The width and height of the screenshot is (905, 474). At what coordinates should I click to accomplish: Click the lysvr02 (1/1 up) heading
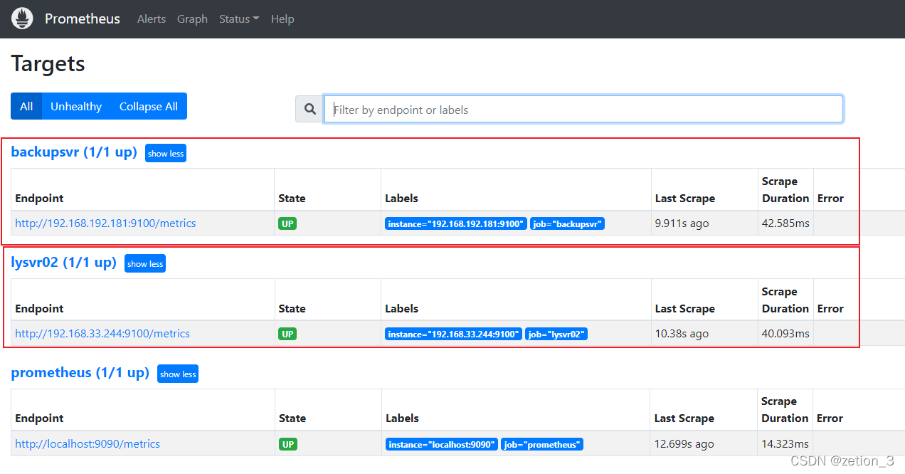64,262
